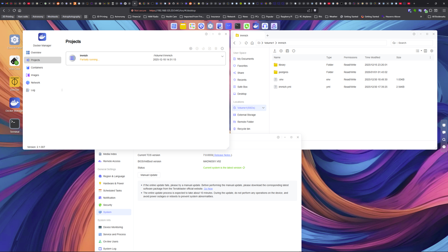Click the upload icon in file manager

point(275,51)
